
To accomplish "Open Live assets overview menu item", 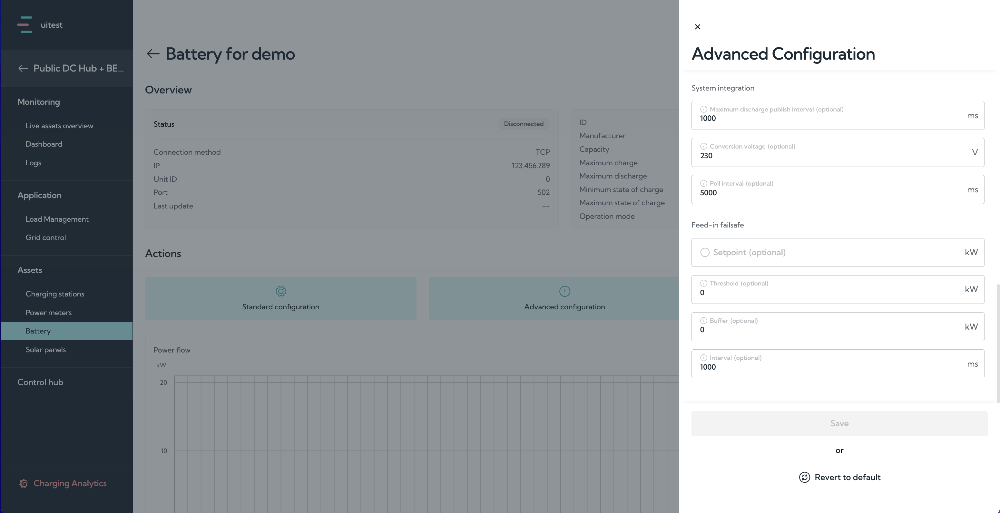I will pos(59,126).
